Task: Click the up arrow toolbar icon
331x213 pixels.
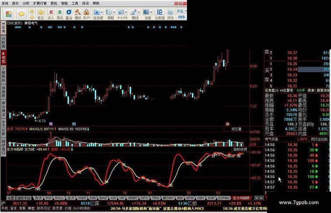Action: 32,11
